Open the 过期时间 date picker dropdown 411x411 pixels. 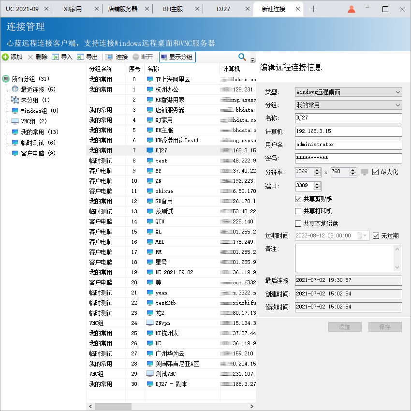click(362, 235)
